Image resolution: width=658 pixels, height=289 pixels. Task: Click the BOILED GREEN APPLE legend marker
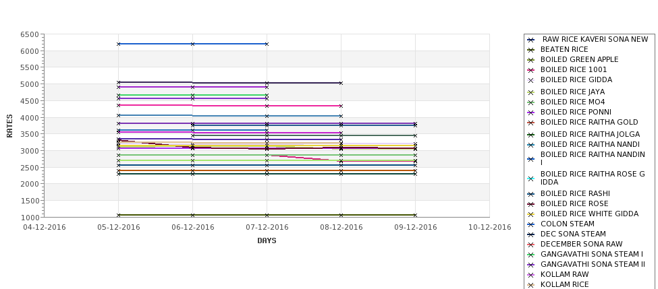(531, 60)
